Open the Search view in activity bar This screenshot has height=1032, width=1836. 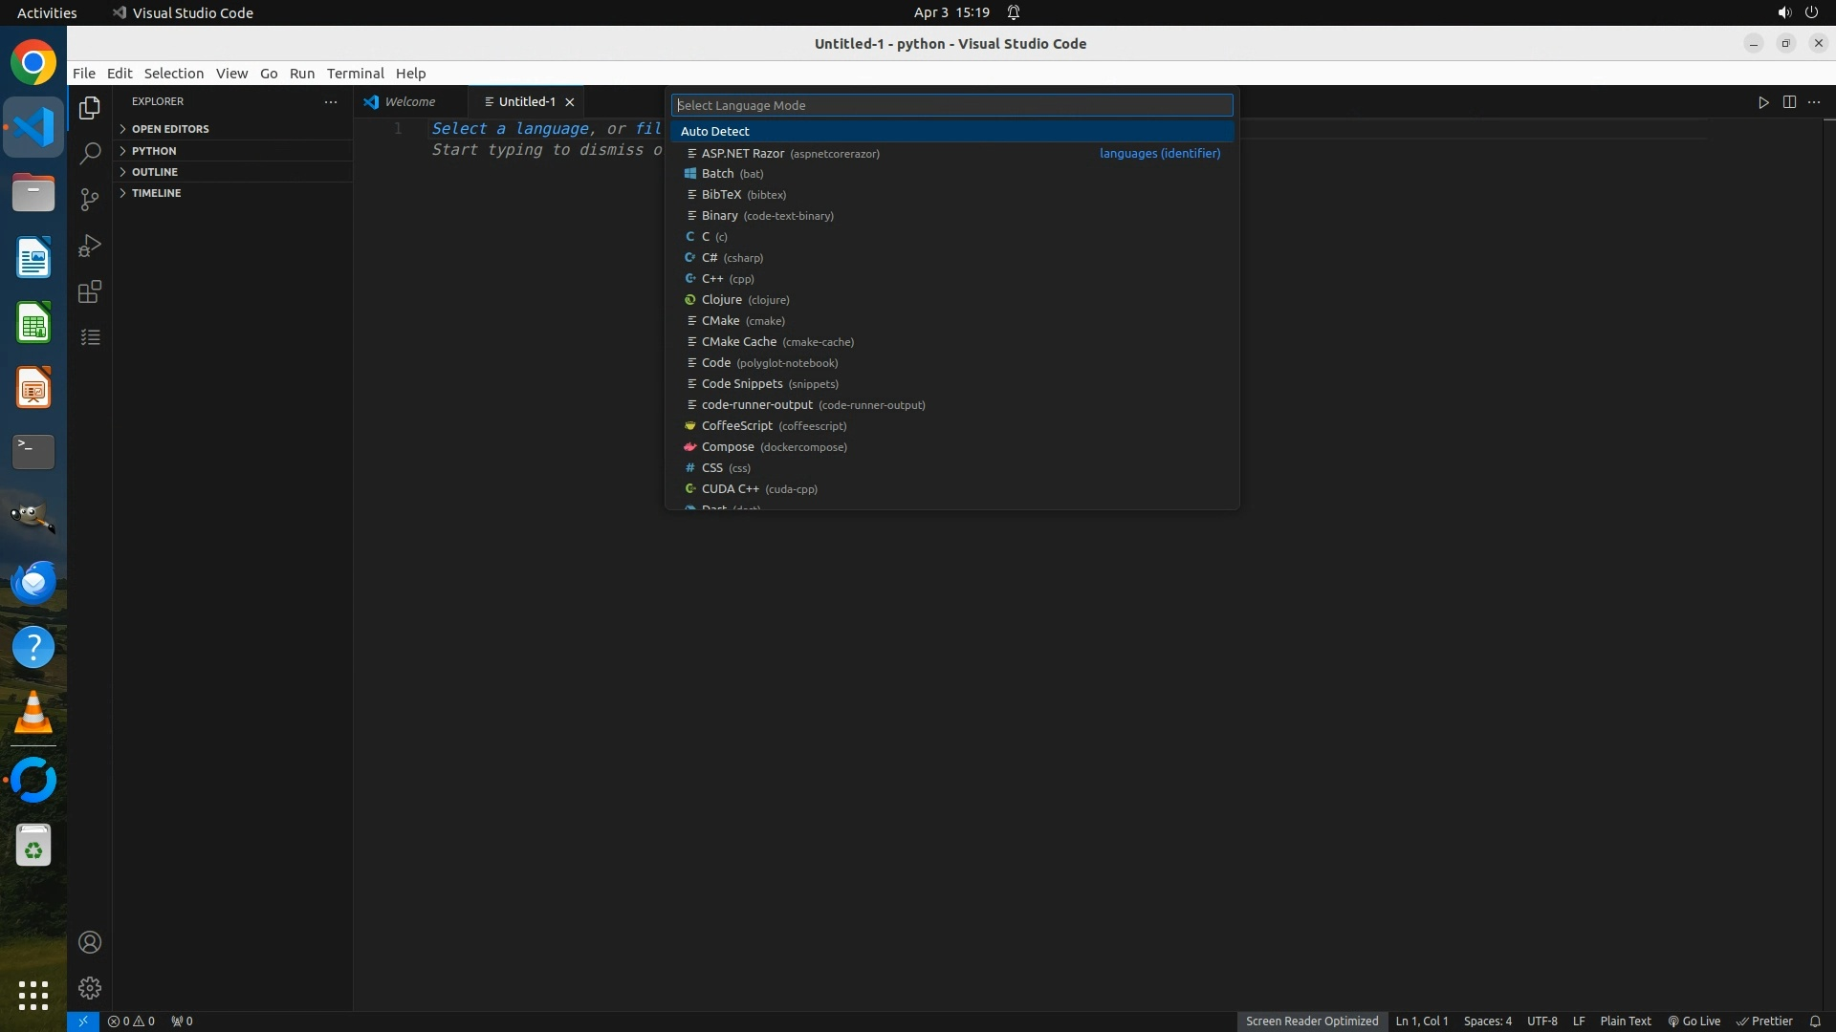90,153
